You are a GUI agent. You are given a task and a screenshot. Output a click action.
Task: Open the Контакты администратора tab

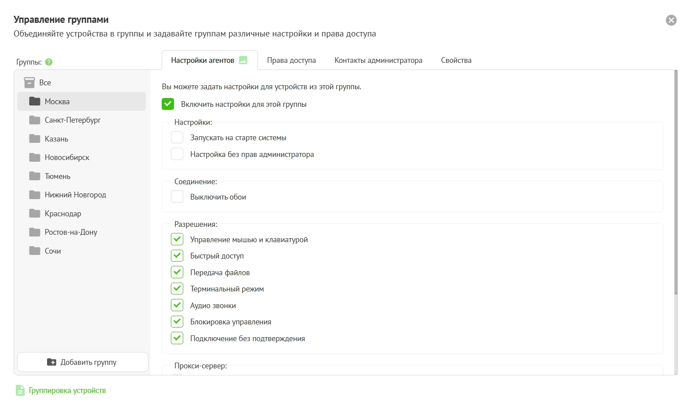click(378, 60)
